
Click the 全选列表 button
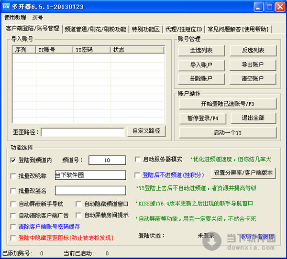click(201, 50)
